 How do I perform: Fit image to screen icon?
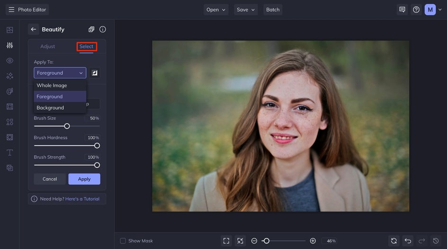pyautogui.click(x=226, y=241)
